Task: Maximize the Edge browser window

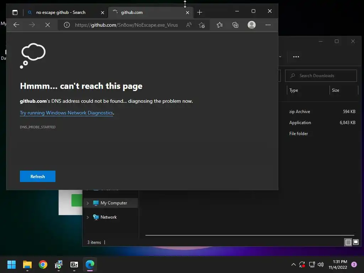Action: (x=253, y=11)
